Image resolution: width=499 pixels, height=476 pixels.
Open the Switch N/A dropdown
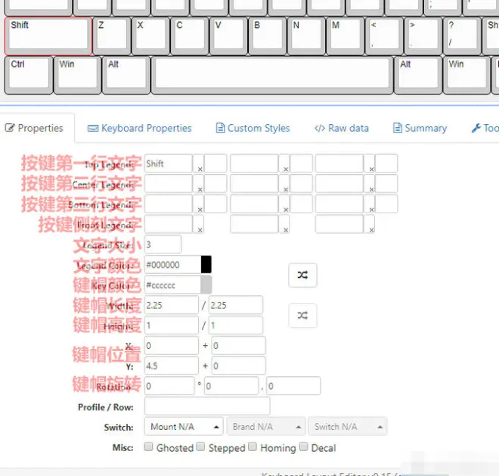[x=348, y=427]
